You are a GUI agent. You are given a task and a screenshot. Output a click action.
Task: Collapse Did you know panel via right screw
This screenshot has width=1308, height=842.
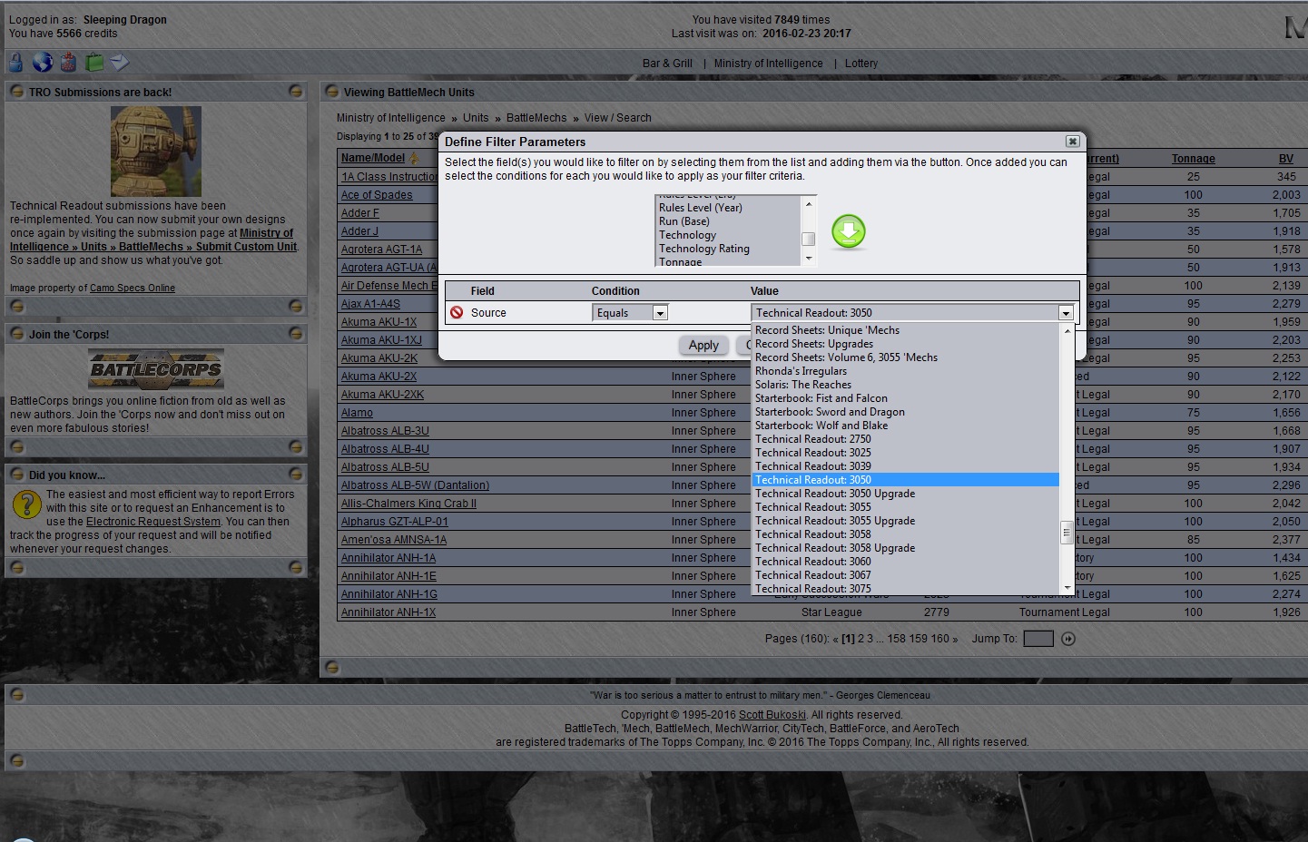[x=295, y=474]
